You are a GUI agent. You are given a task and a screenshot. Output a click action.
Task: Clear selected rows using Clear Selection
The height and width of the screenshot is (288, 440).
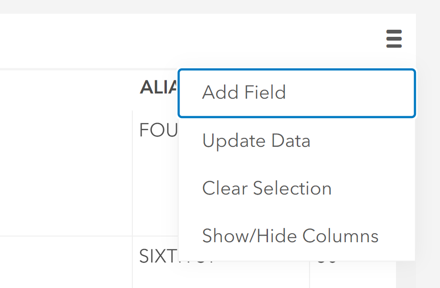[x=267, y=188]
